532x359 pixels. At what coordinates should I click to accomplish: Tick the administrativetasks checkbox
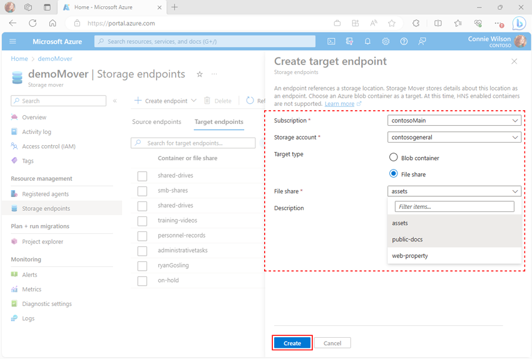click(142, 251)
